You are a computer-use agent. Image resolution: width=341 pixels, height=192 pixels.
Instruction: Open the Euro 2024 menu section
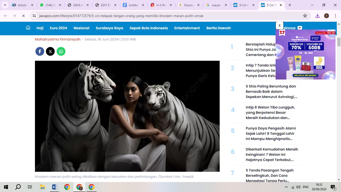click(58, 28)
